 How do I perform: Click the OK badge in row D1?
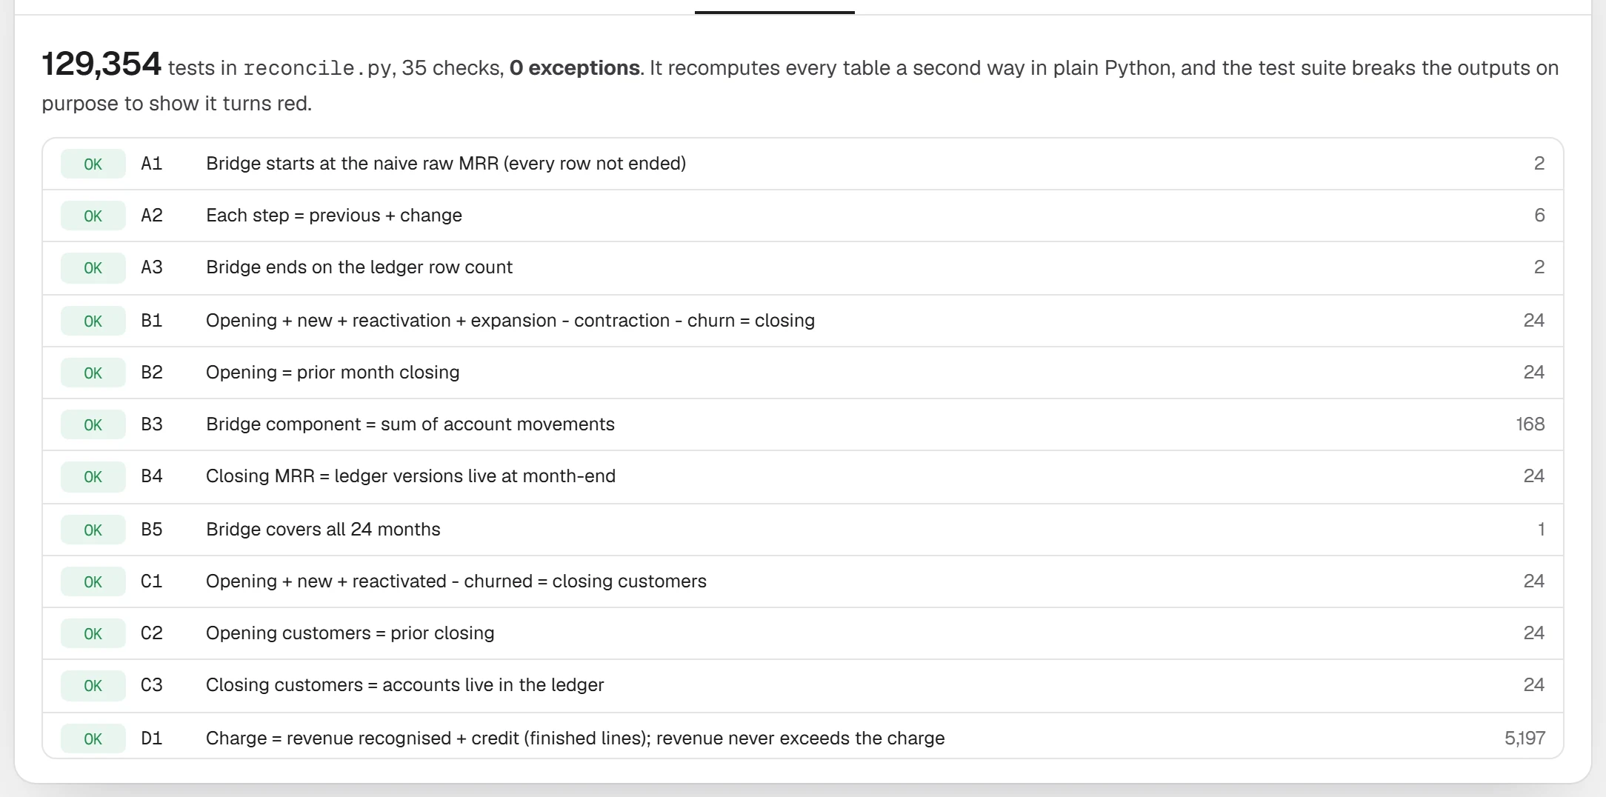93,738
